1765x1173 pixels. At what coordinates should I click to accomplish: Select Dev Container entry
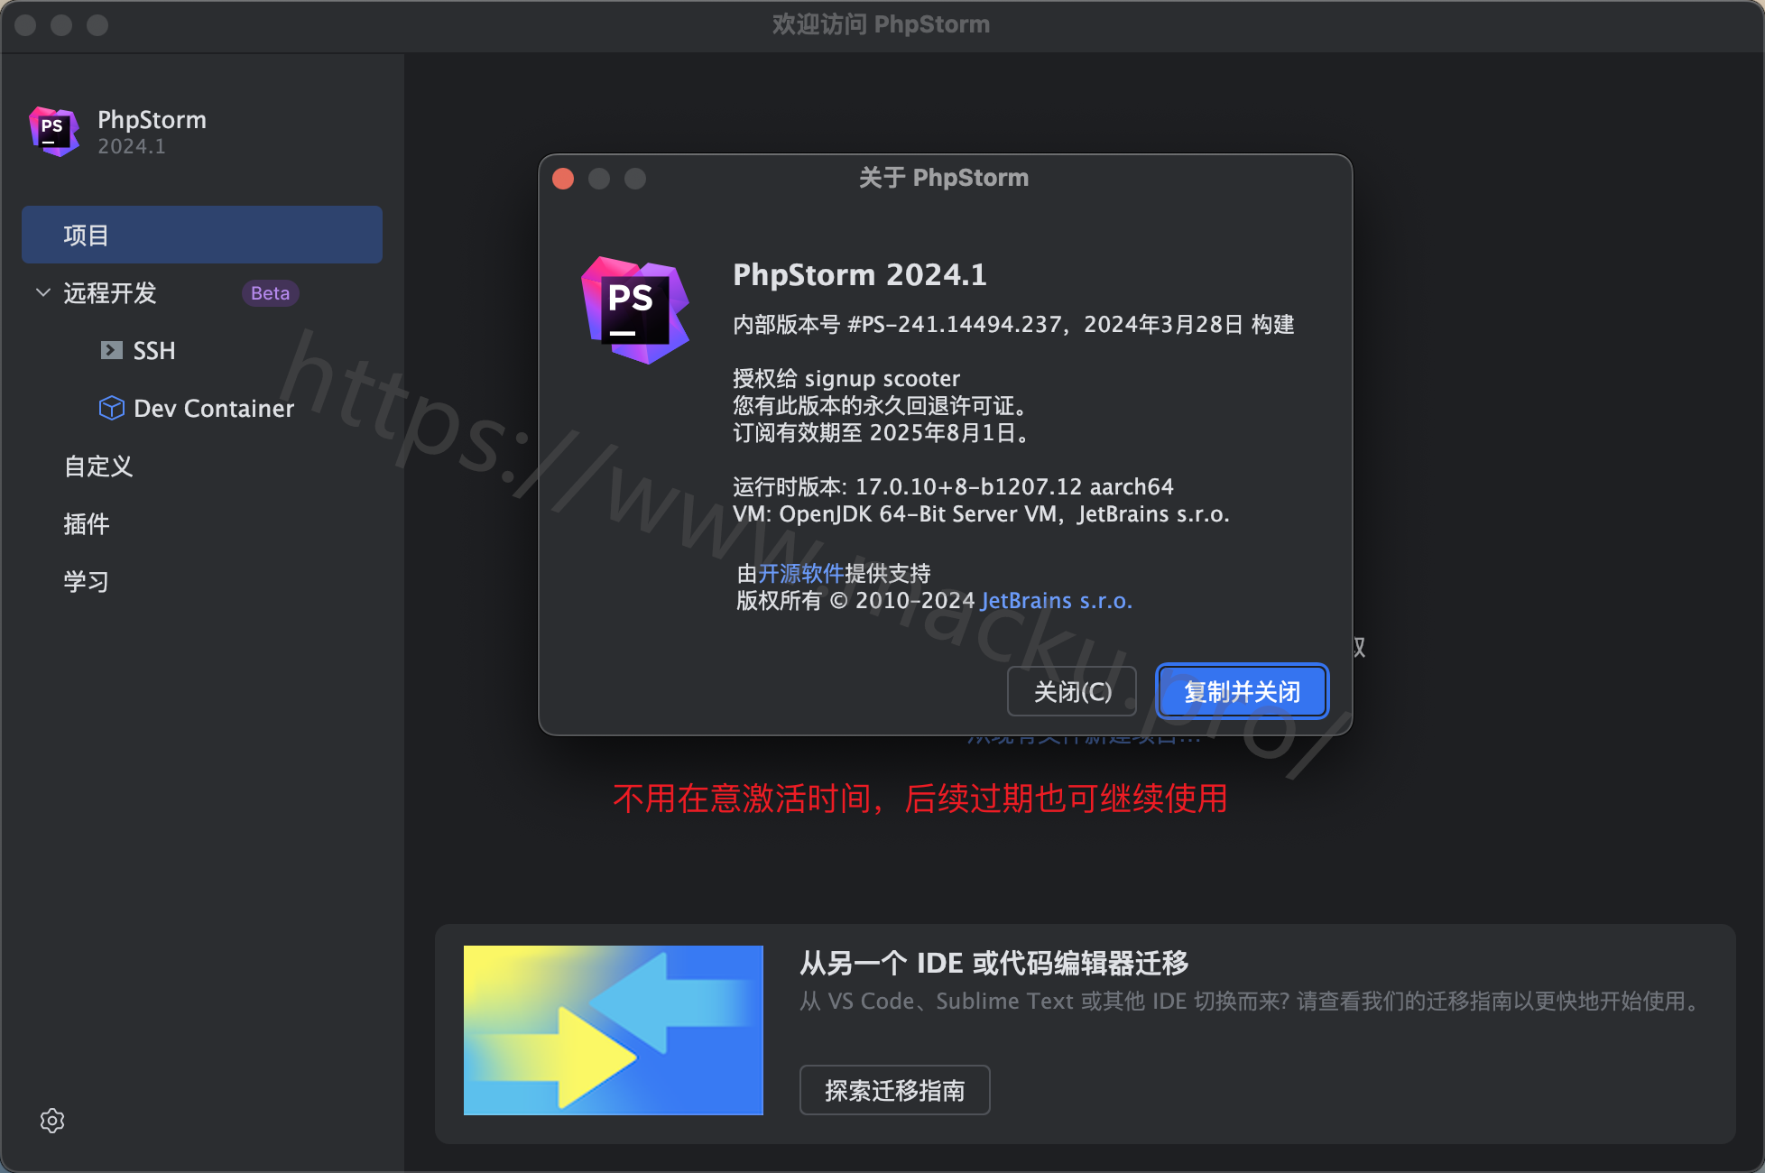pyautogui.click(x=214, y=408)
